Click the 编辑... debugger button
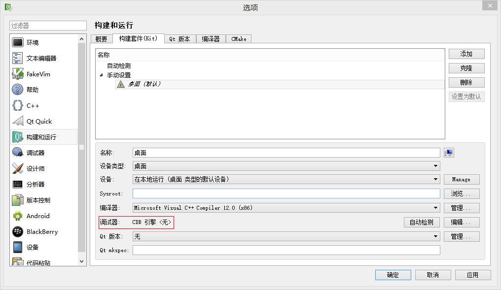This screenshot has width=501, height=290. (462, 222)
